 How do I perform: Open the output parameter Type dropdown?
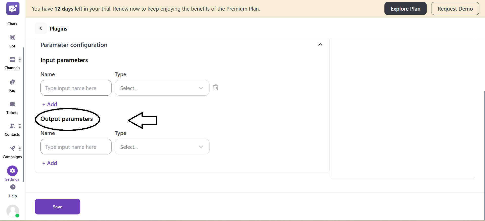tap(162, 147)
